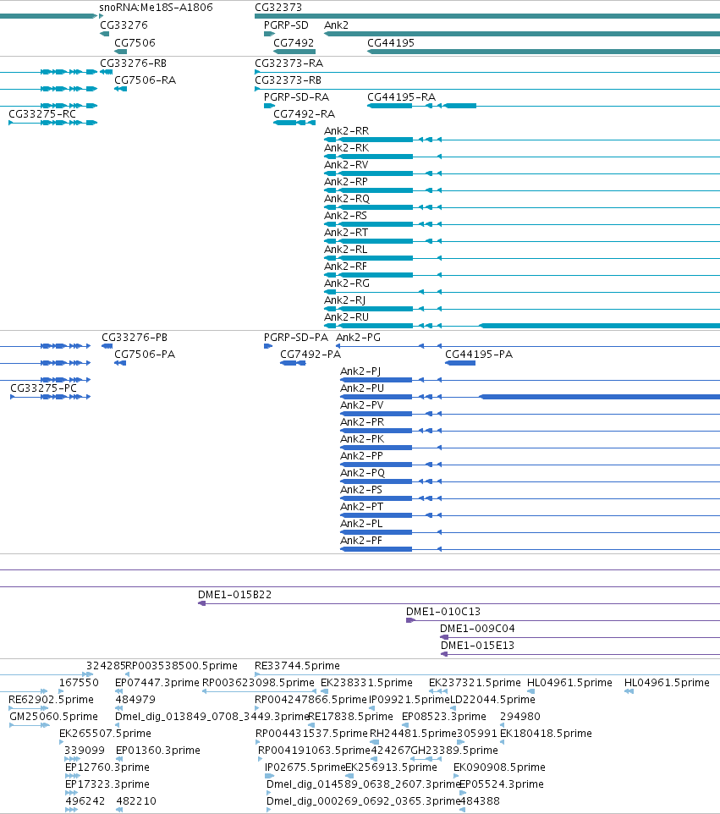Viewport: 720px width, 814px height.
Task: Select the CG44195 gene label
Action: pyautogui.click(x=390, y=42)
